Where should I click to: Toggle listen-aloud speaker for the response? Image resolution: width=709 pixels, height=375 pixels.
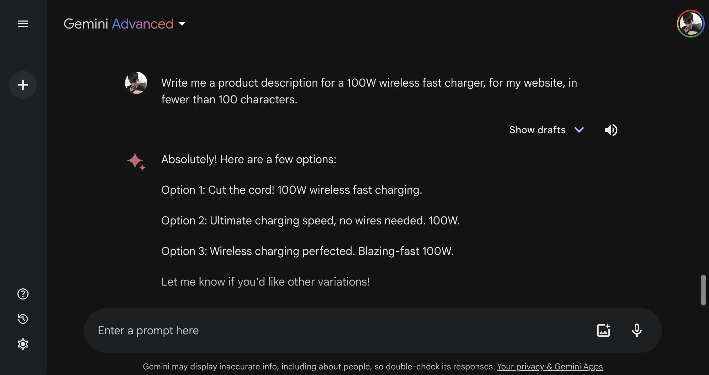click(x=611, y=130)
